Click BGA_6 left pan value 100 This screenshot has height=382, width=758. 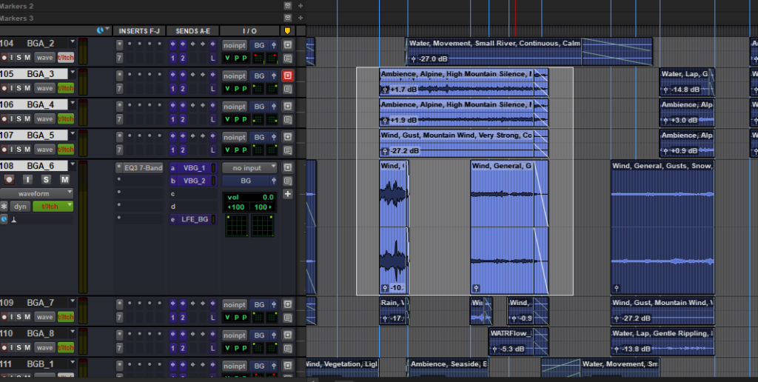(236, 207)
